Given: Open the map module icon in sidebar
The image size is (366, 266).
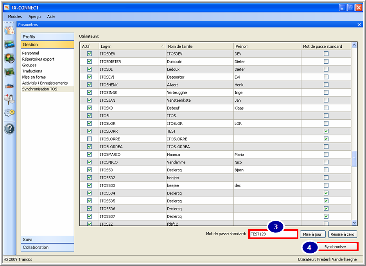Looking at the screenshot, I should (9, 30).
